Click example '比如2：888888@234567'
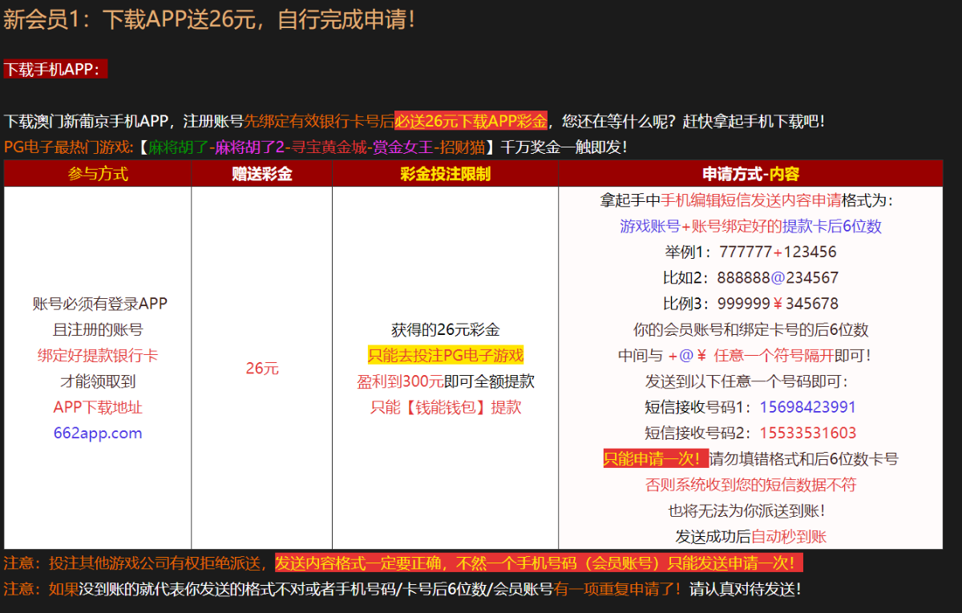 (x=750, y=278)
